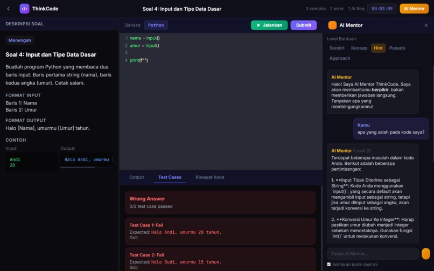This screenshot has width=434, height=271.
Task: Click the Wrong Answer result card
Action: [x=220, y=202]
